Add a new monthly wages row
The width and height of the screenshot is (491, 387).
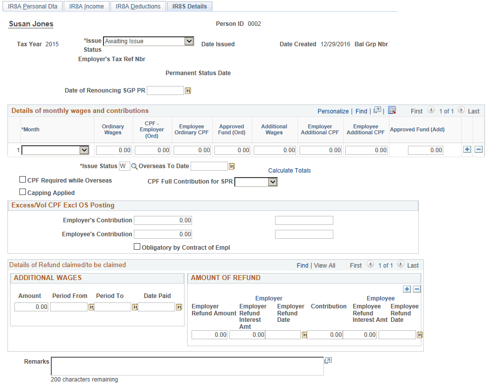[467, 149]
